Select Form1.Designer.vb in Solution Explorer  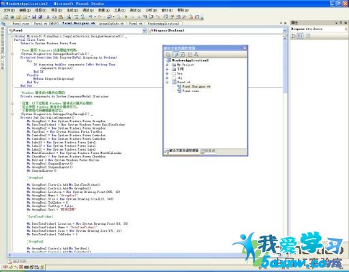click(196, 87)
